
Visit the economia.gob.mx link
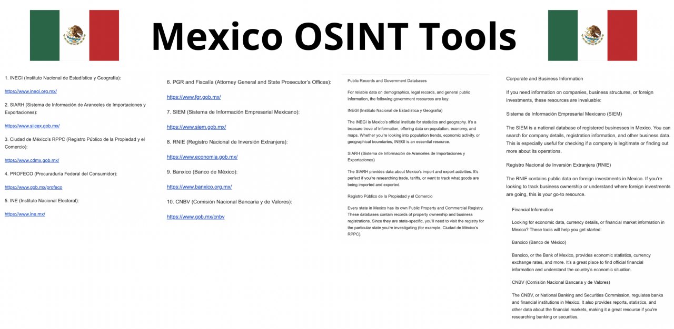(202, 157)
